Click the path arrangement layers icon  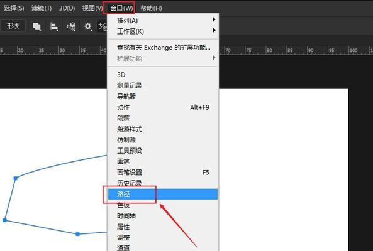pos(71,26)
